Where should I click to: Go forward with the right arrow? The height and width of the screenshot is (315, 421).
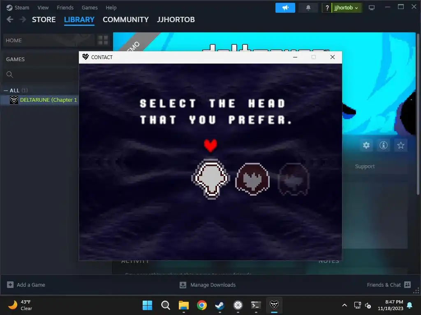point(23,19)
